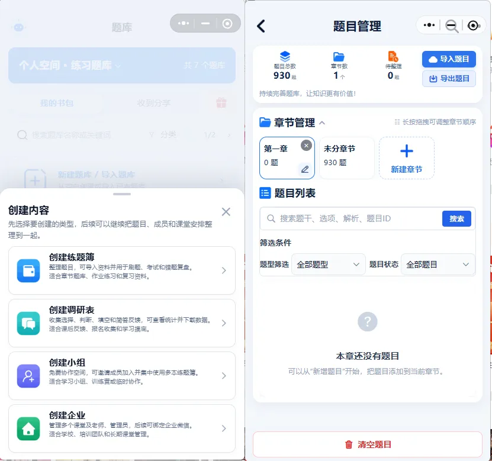
Task: Click the minimize icon in 题目管理 capsule
Action: tap(452, 25)
